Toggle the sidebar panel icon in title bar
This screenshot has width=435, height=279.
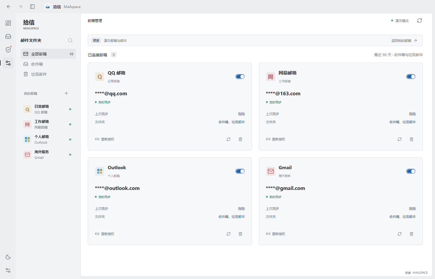pos(32,7)
